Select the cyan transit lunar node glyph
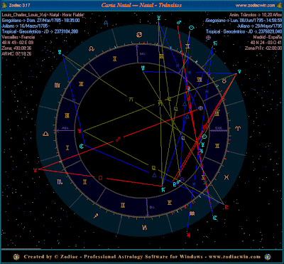The image size is (284, 264). (106, 23)
